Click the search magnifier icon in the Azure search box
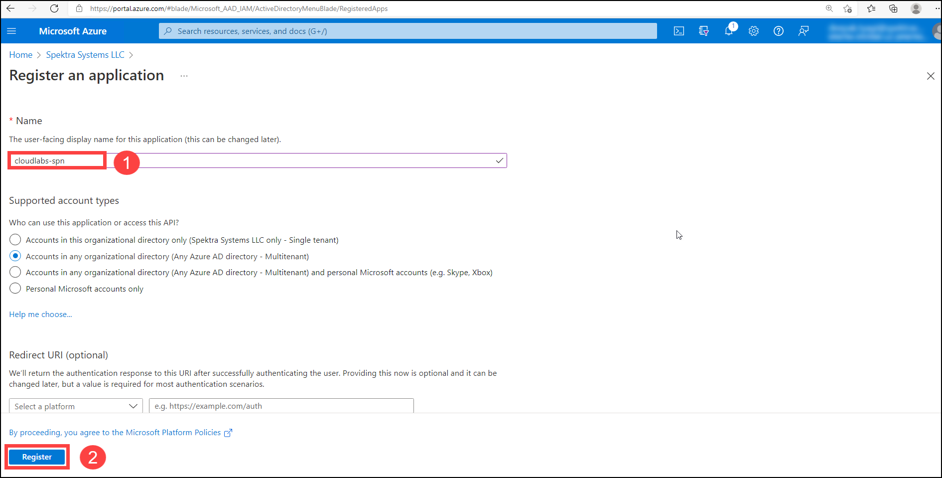The height and width of the screenshot is (478, 942). click(168, 31)
